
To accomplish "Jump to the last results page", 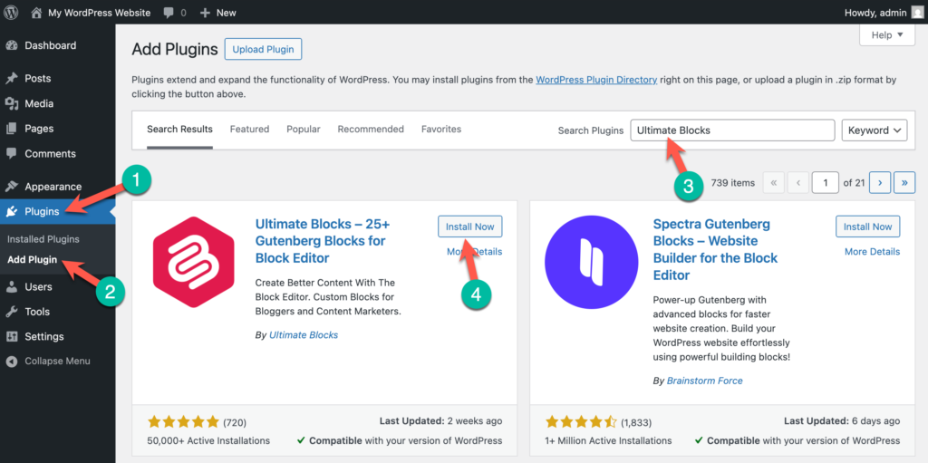I will 904,183.
